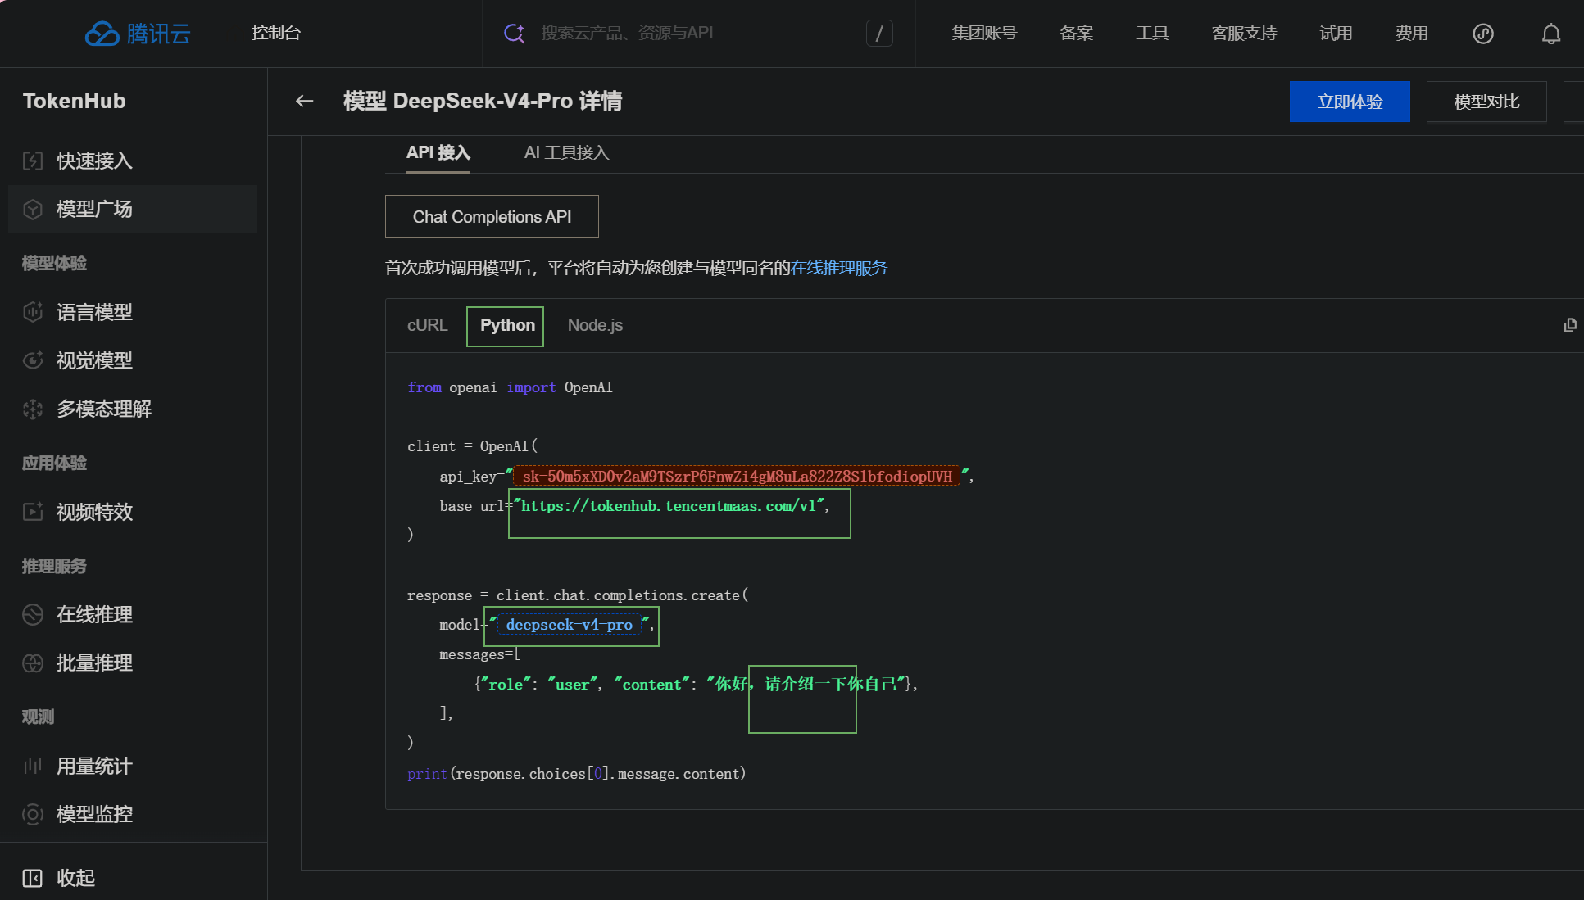Click the AI search icon in search bar
Screen dimensions: 1584x900
point(514,34)
